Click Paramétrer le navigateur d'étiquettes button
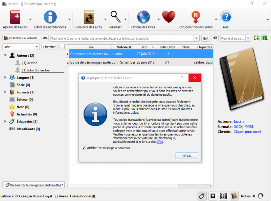This screenshot has width=271, height=201. point(33,185)
